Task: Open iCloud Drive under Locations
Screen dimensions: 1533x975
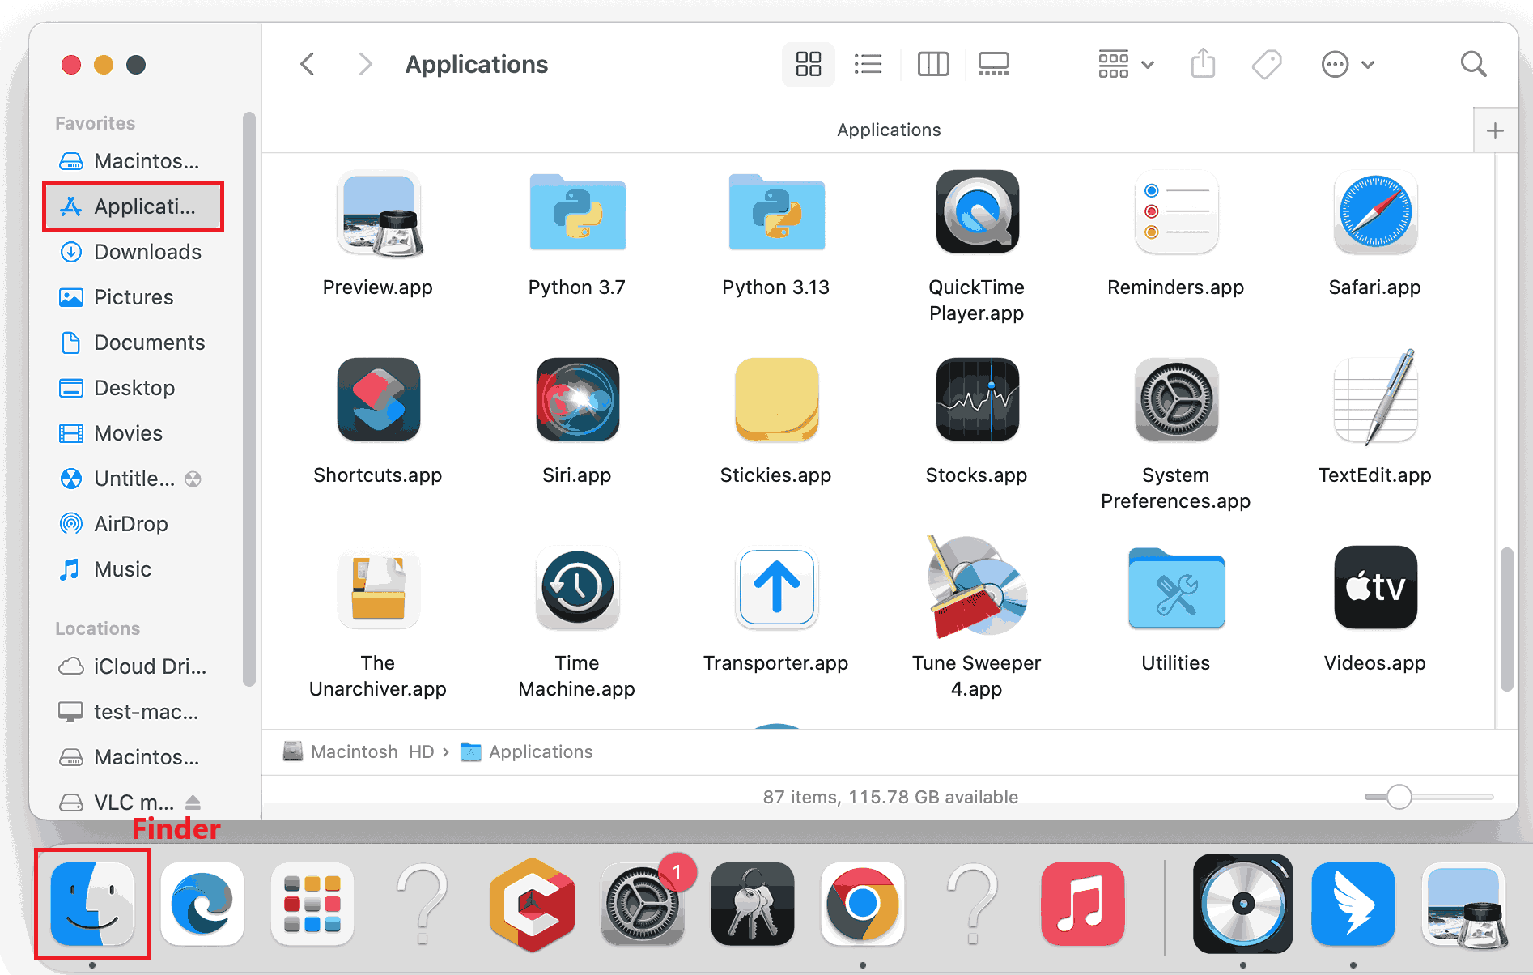Action: coord(134,666)
